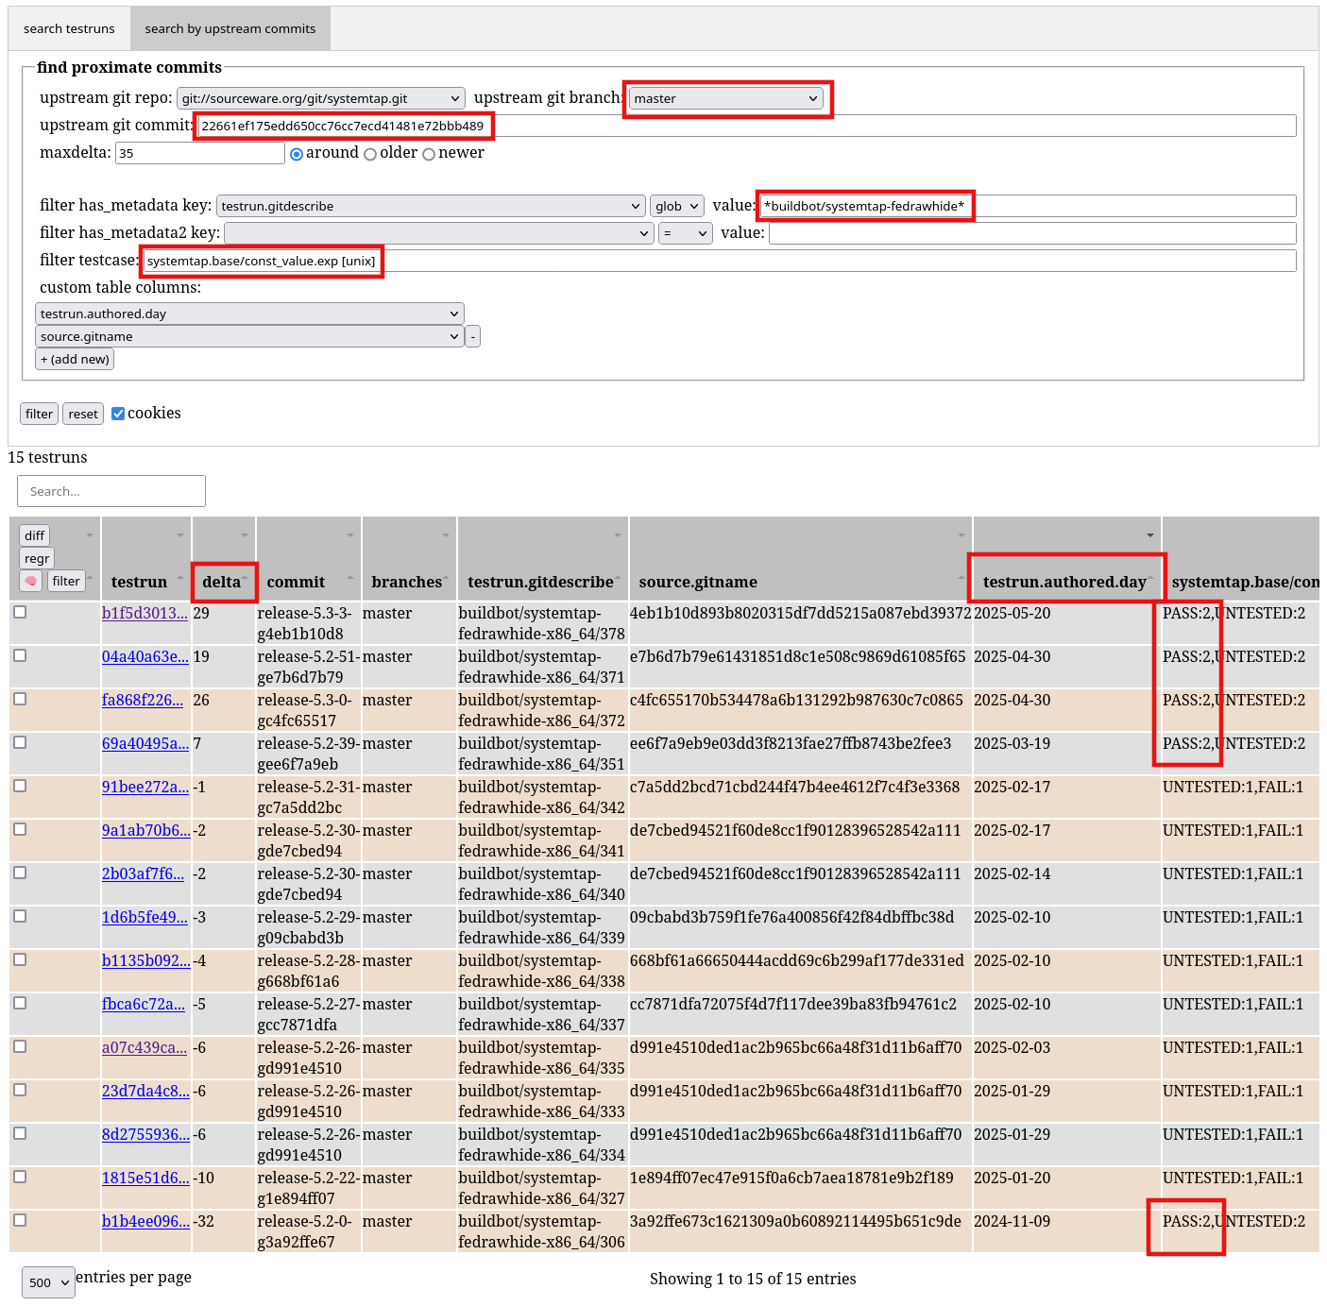The image size is (1327, 1306).
Task: Open the upstream git branch dropdown
Action: [725, 98]
